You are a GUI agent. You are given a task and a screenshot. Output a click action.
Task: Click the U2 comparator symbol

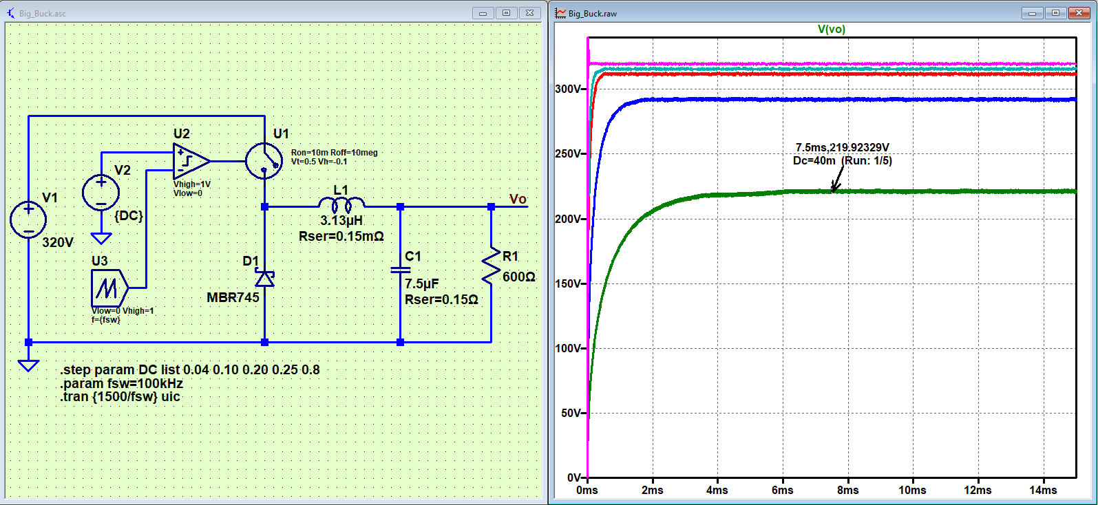[192, 161]
